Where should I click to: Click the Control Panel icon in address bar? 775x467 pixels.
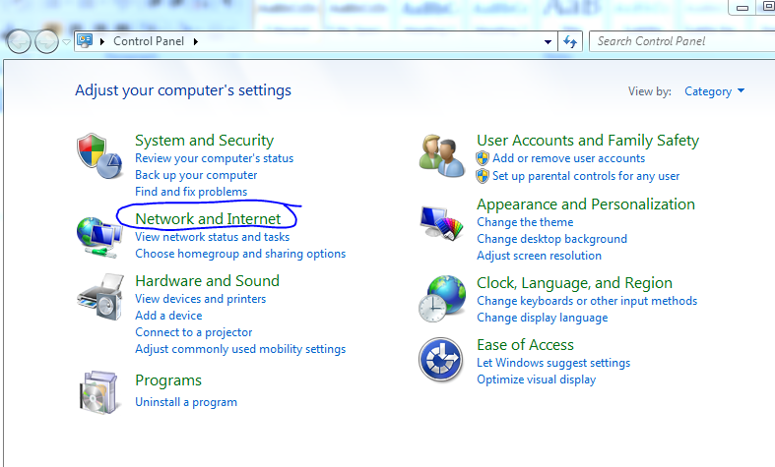pos(85,41)
